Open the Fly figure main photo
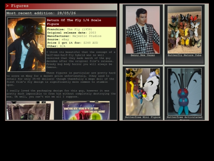The image size is (214, 161). 27,45
